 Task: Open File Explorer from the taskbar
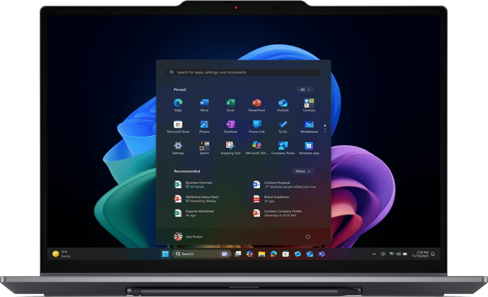262,254
